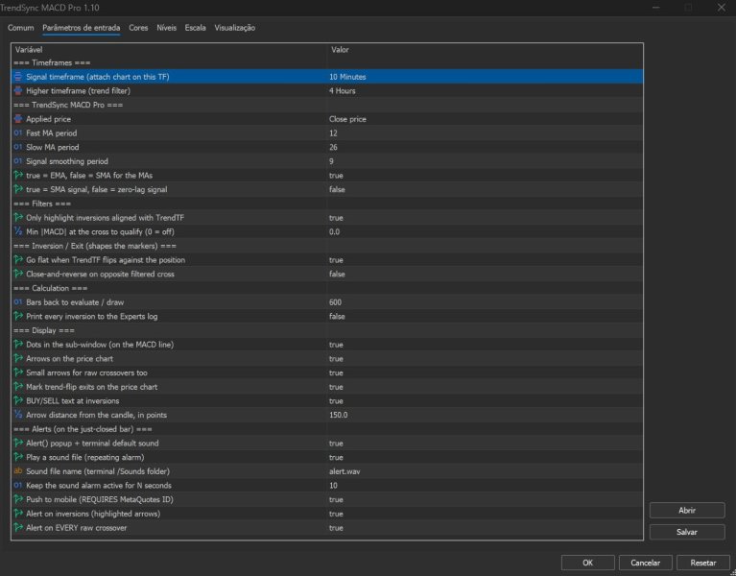736x576 pixels.
Task: Go to the Visualização tab
Action: [x=235, y=28]
